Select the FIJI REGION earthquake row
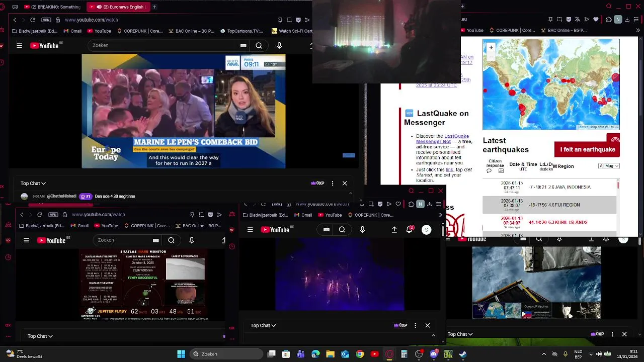This screenshot has height=362, width=644. [549, 205]
